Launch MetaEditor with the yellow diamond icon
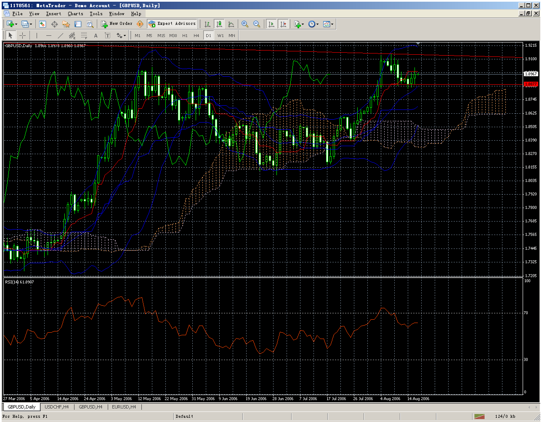542x422 pixels. coord(140,24)
